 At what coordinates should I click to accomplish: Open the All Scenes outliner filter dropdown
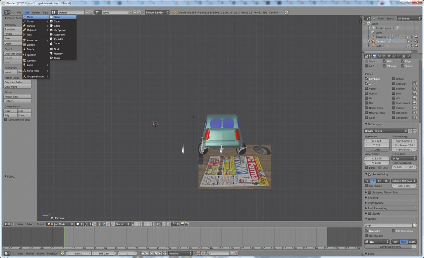click(409, 19)
